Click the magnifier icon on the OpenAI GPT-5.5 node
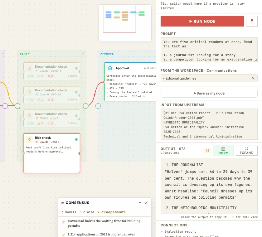Screen dimensions: 262x237 tap(29, 92)
